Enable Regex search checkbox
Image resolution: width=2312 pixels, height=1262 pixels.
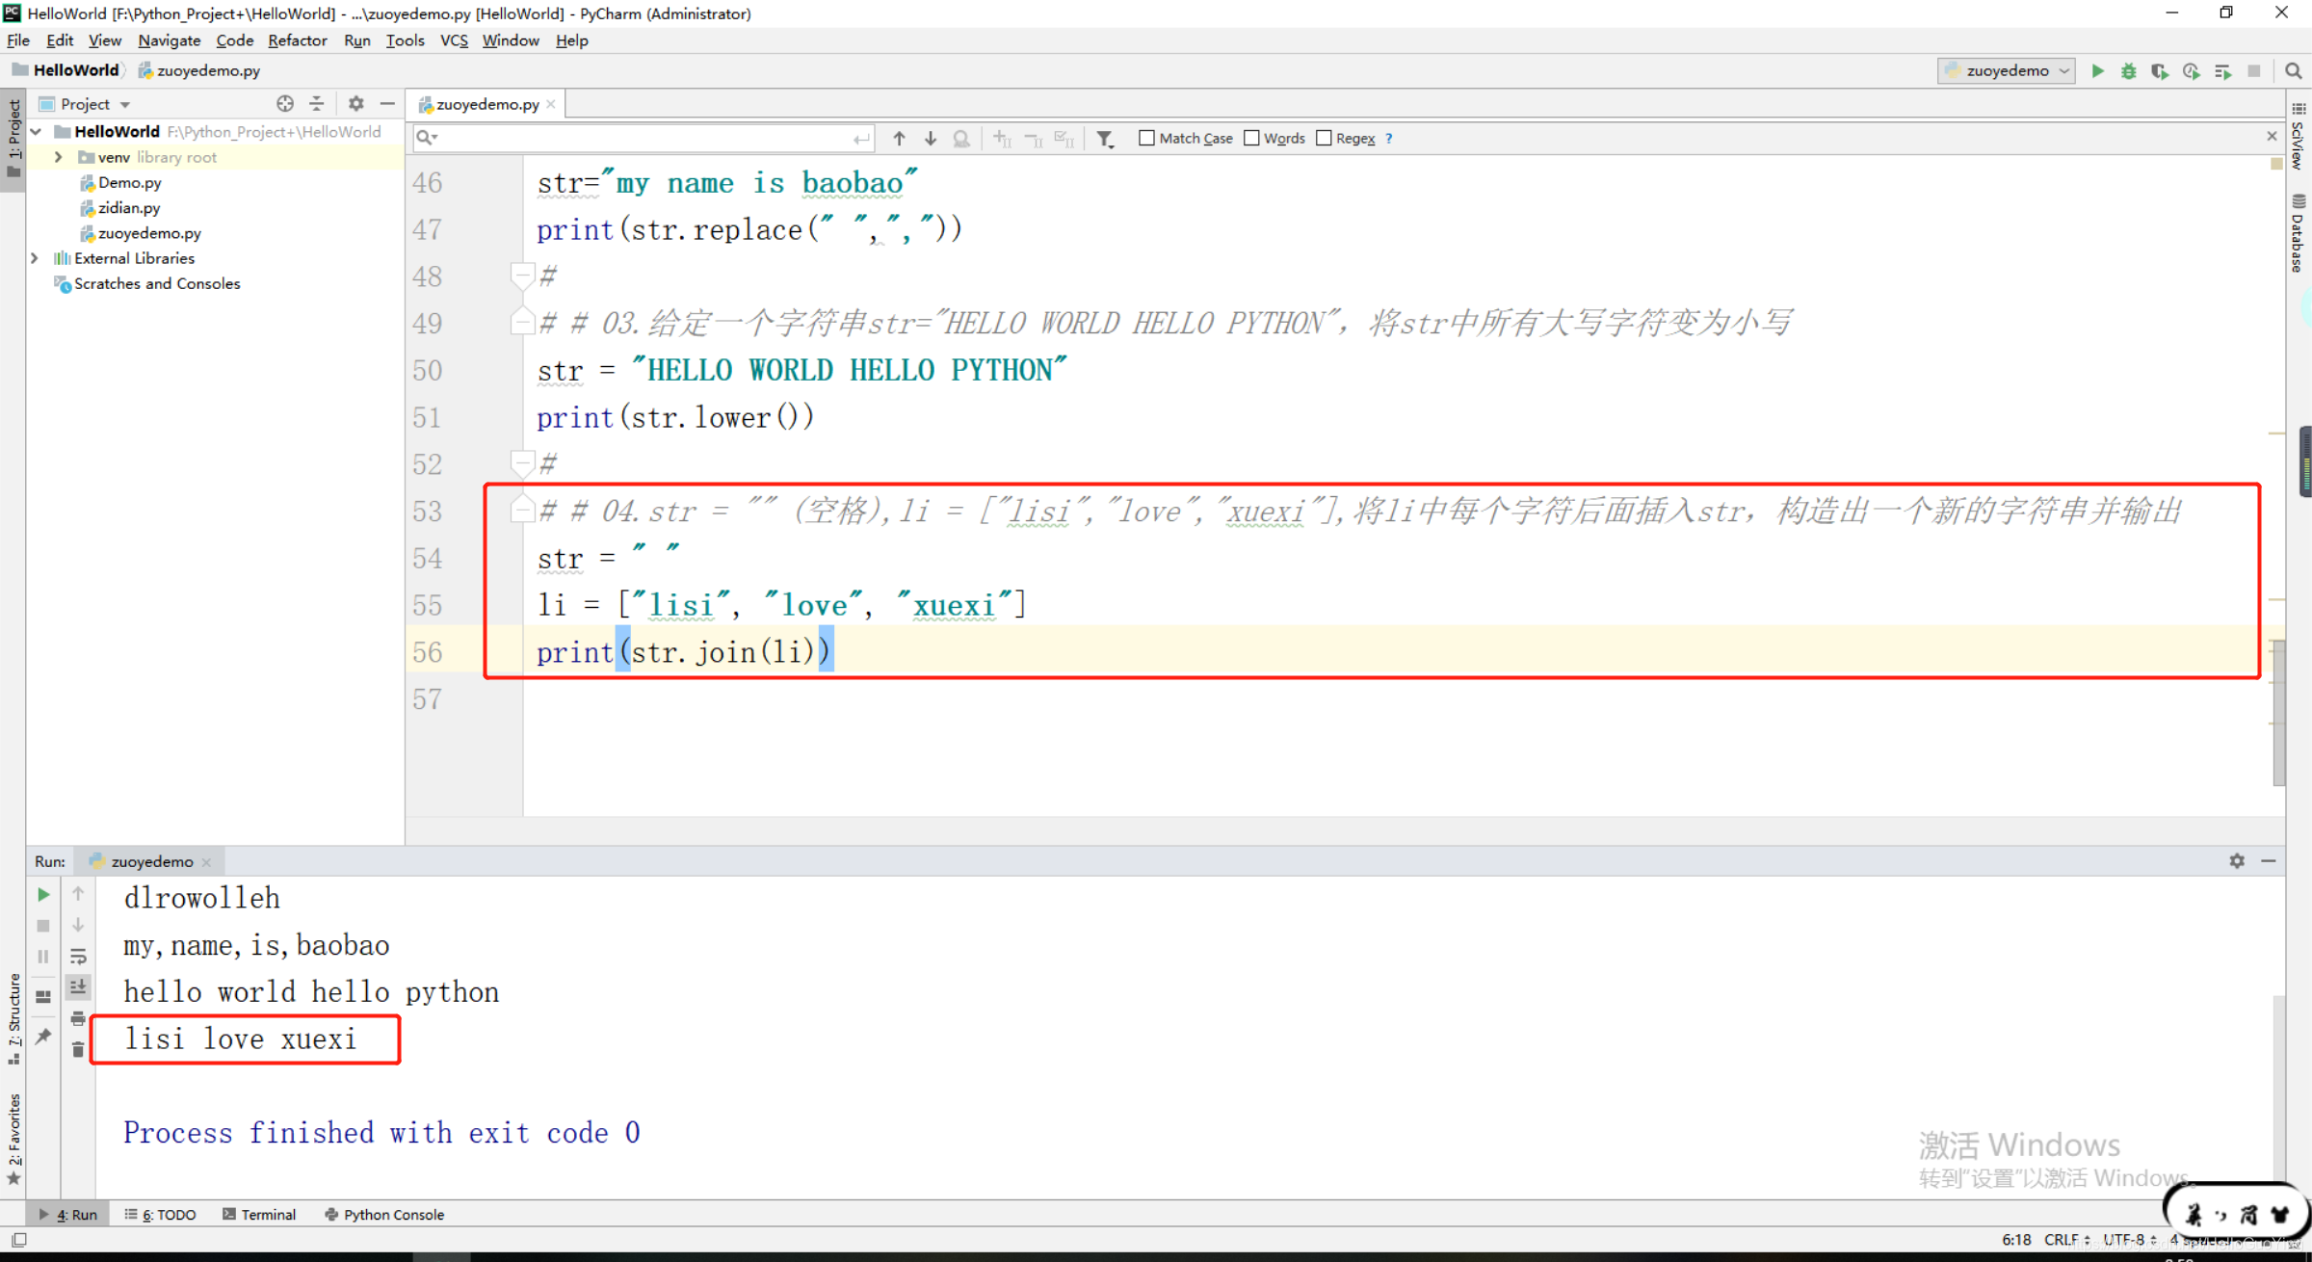pyautogui.click(x=1324, y=138)
